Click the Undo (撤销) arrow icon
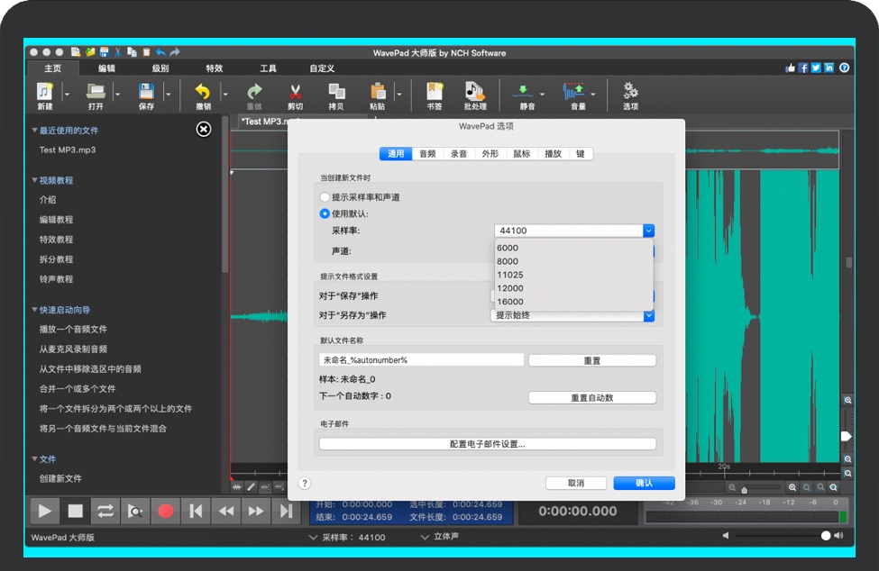 [203, 91]
